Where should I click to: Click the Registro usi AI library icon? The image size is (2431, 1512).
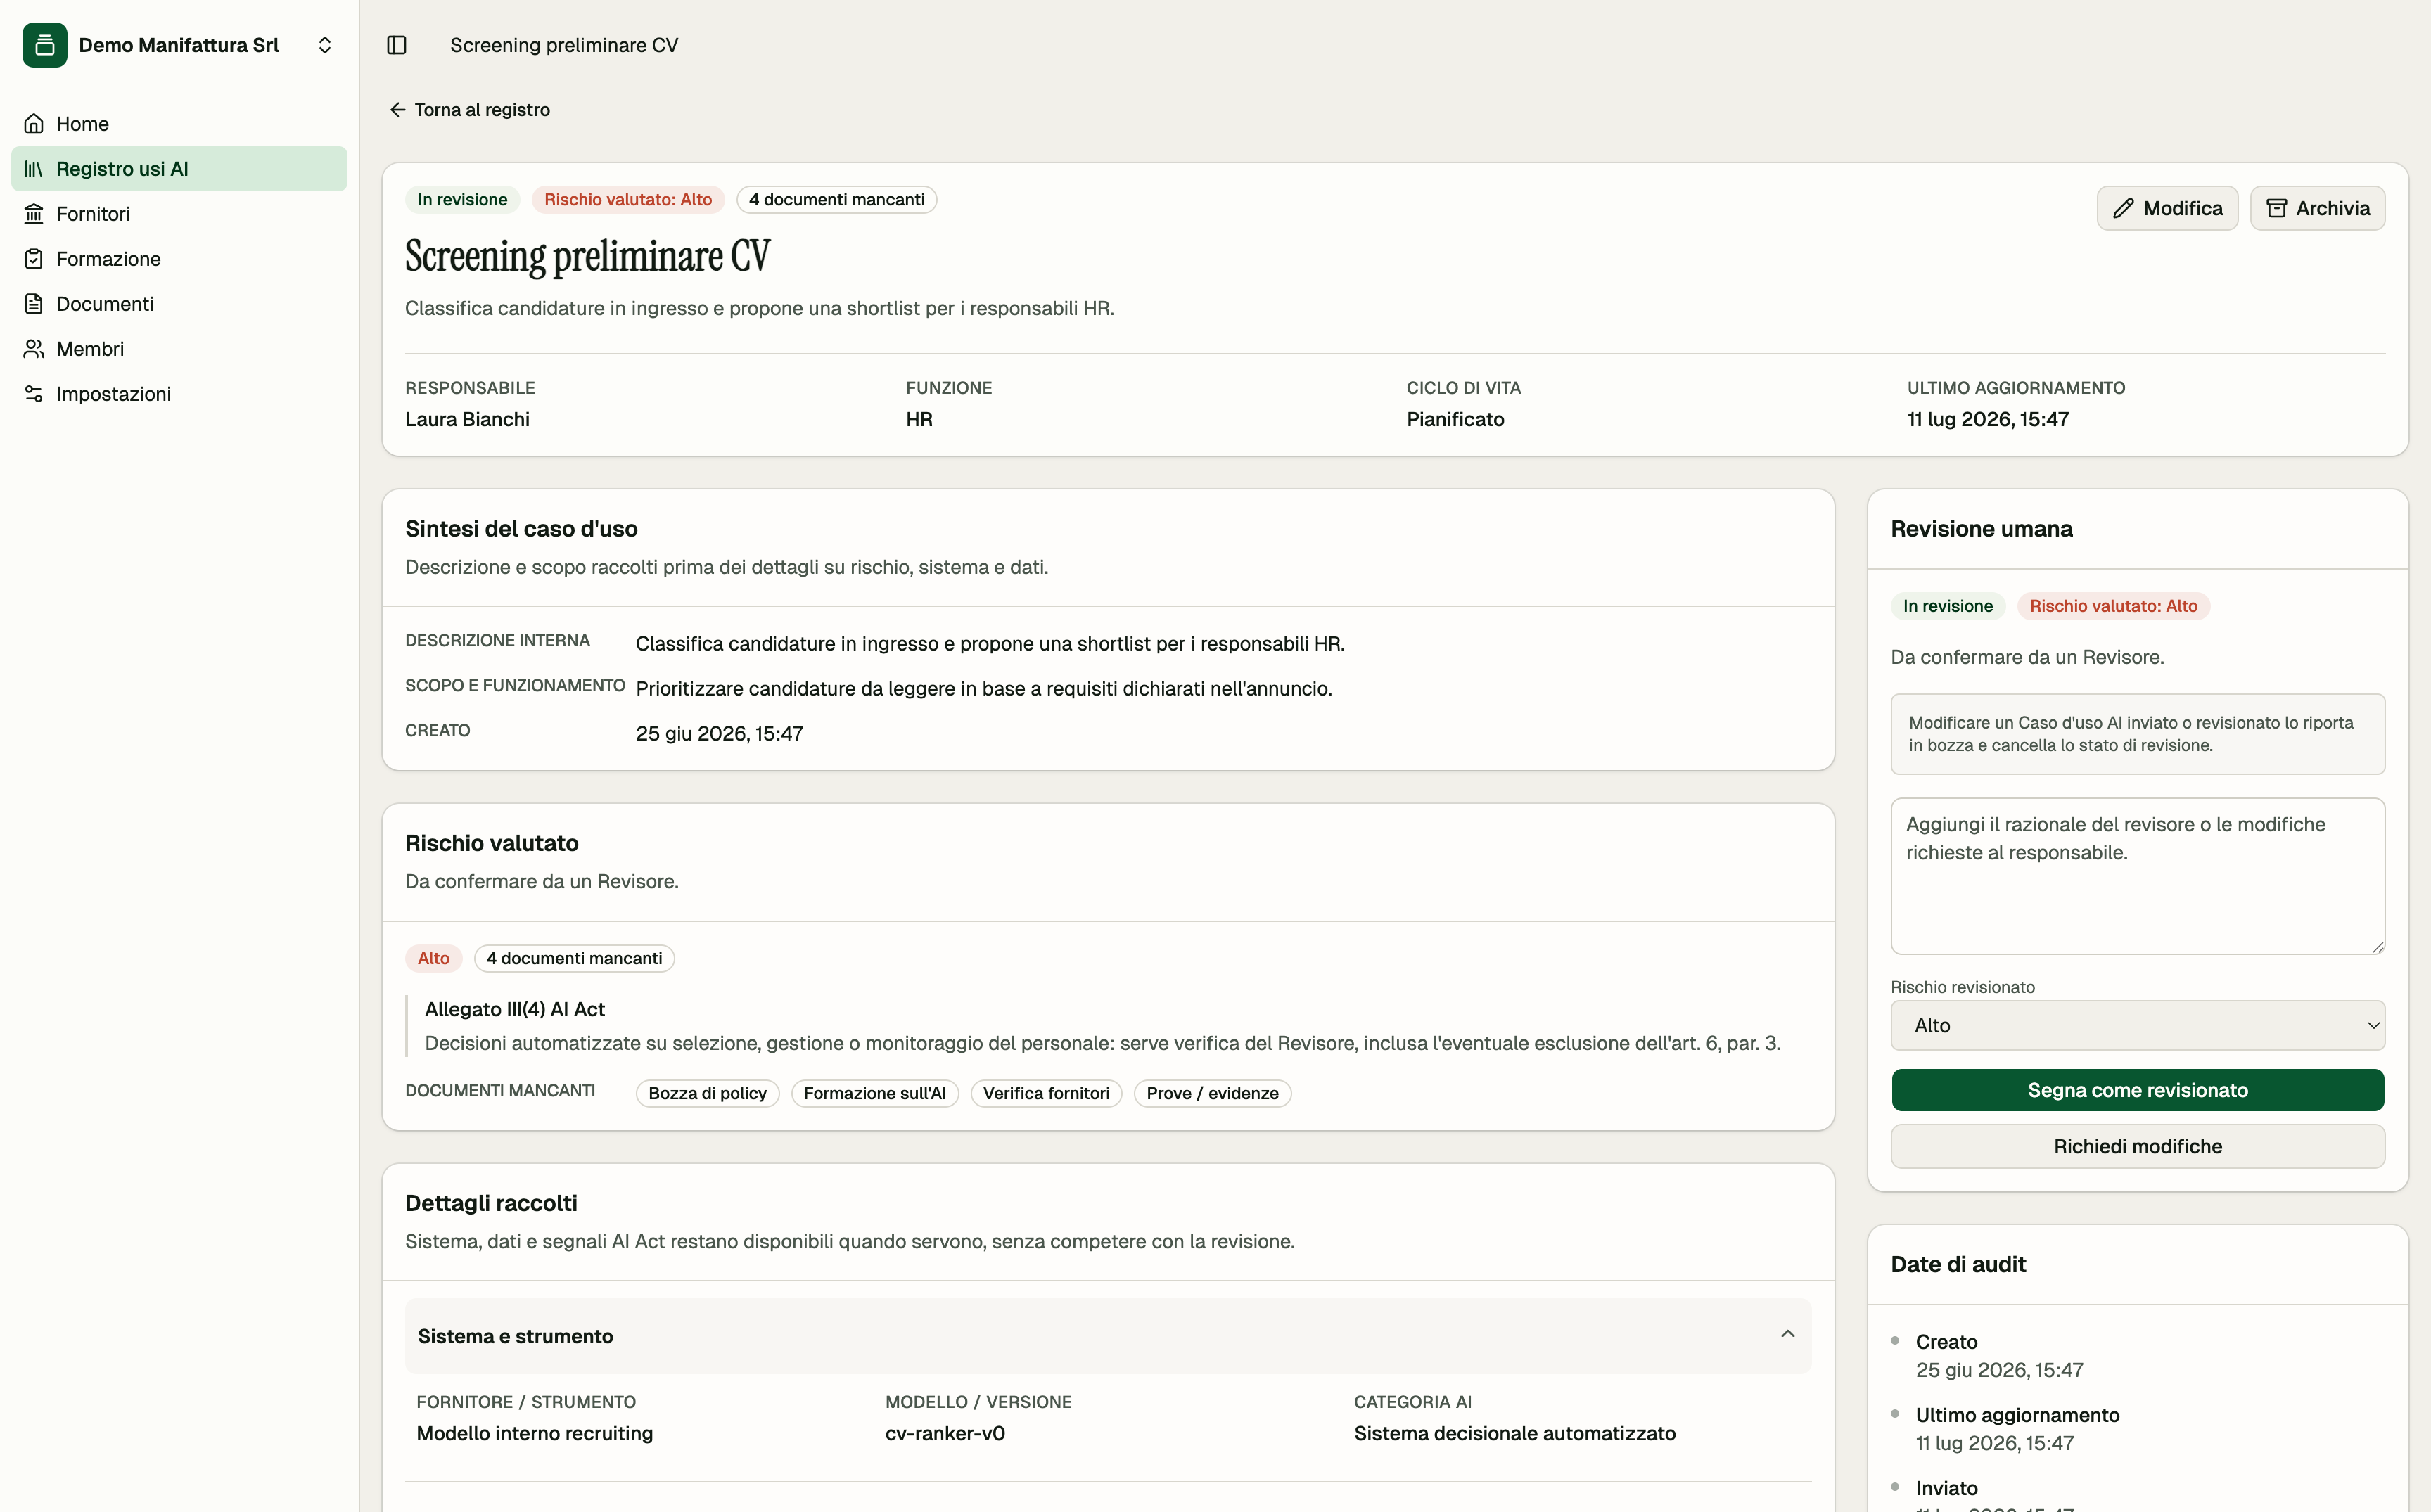coord(34,169)
